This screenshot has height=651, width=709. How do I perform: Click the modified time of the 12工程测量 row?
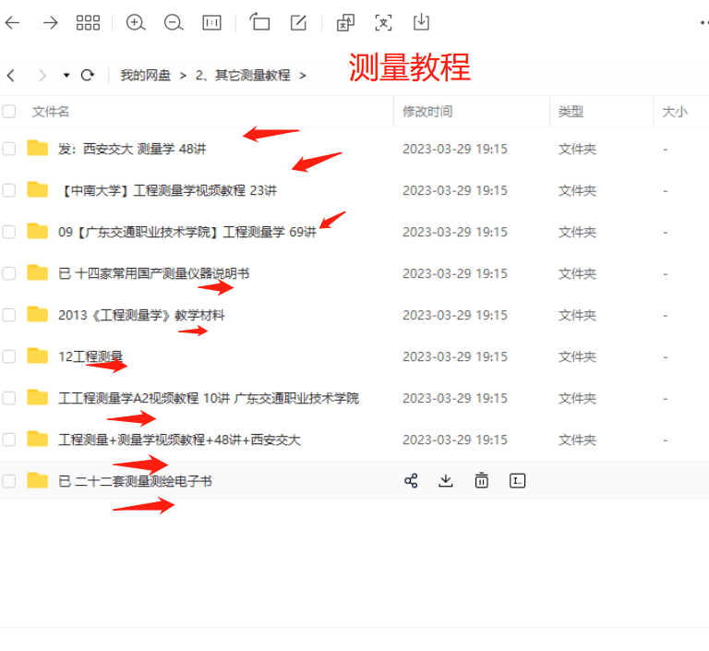click(x=455, y=356)
